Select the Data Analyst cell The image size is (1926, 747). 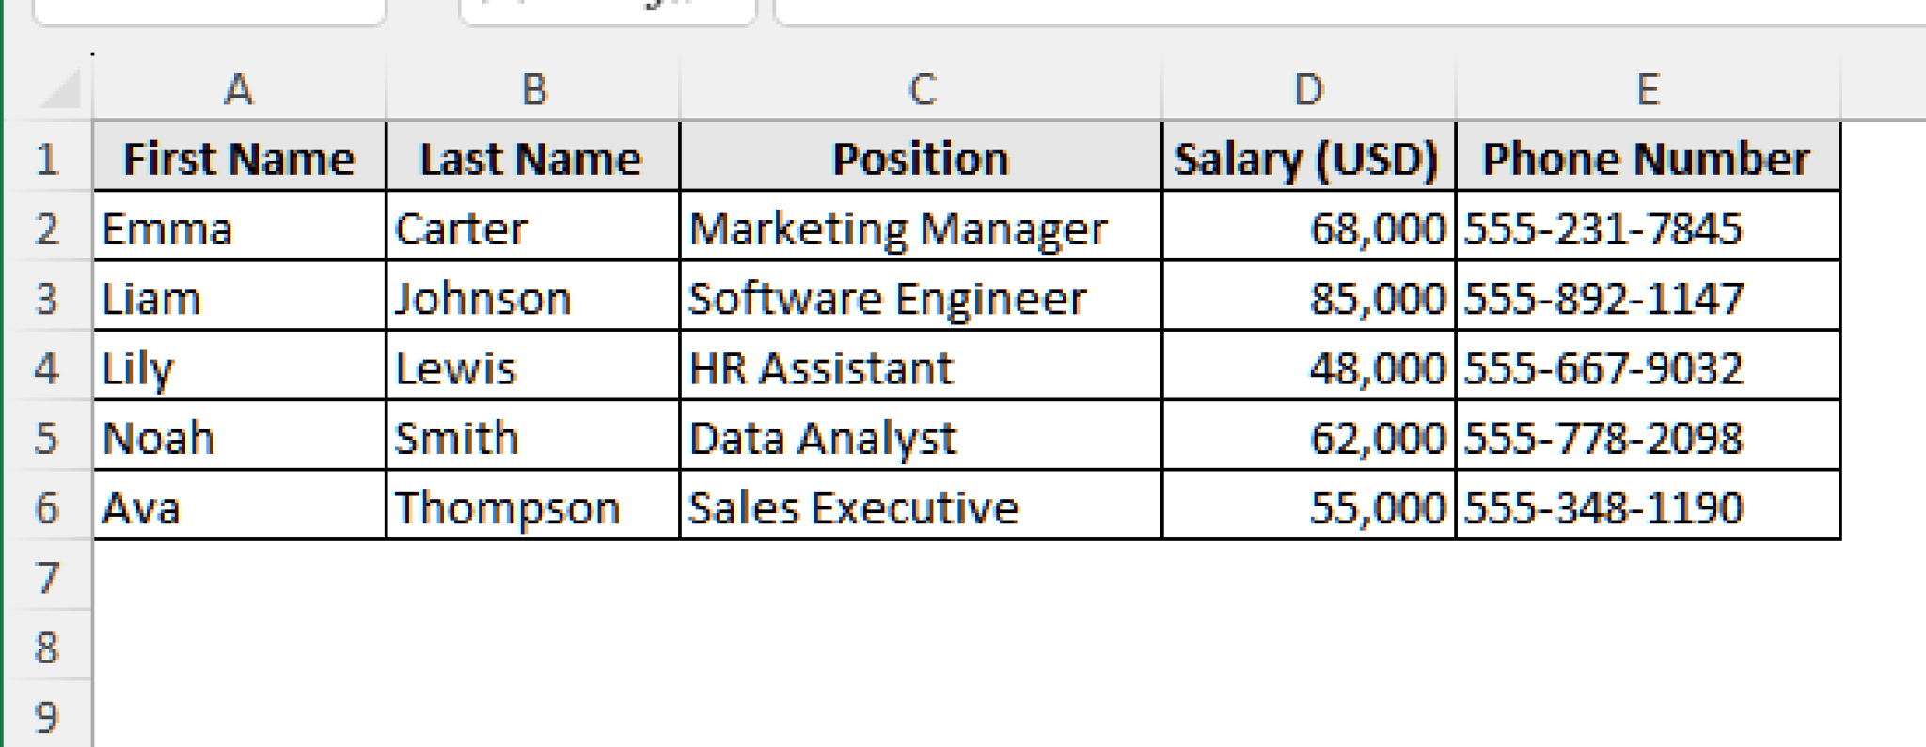point(922,437)
